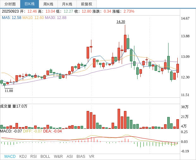
Task: Click the tallest red volume bar
Action: [x=119, y=119]
